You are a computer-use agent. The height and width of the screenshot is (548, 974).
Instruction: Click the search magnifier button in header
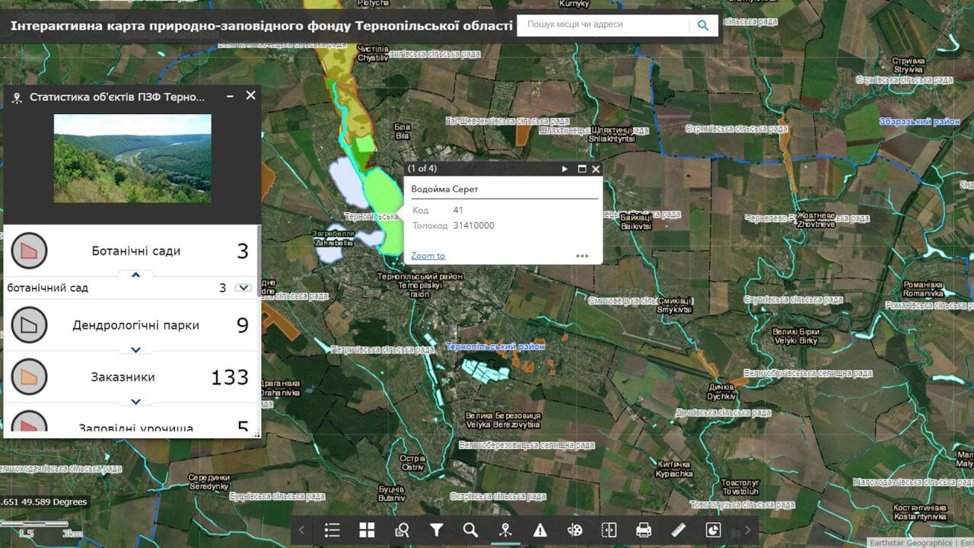pyautogui.click(x=702, y=25)
